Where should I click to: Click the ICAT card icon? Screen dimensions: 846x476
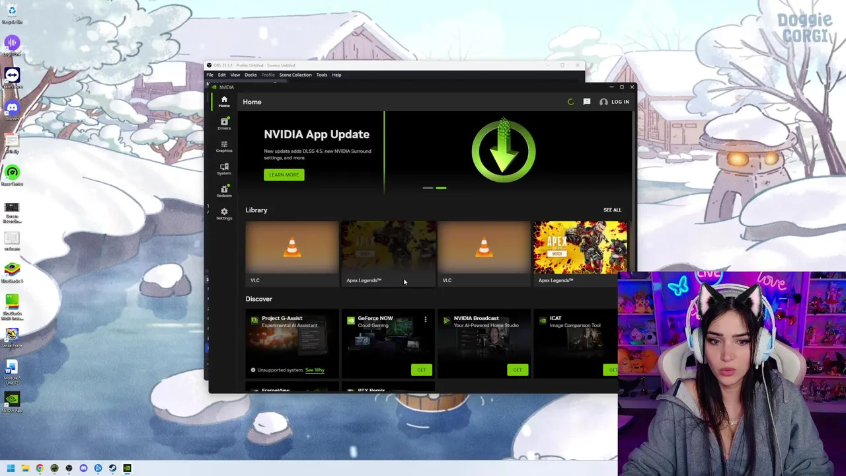(x=543, y=321)
